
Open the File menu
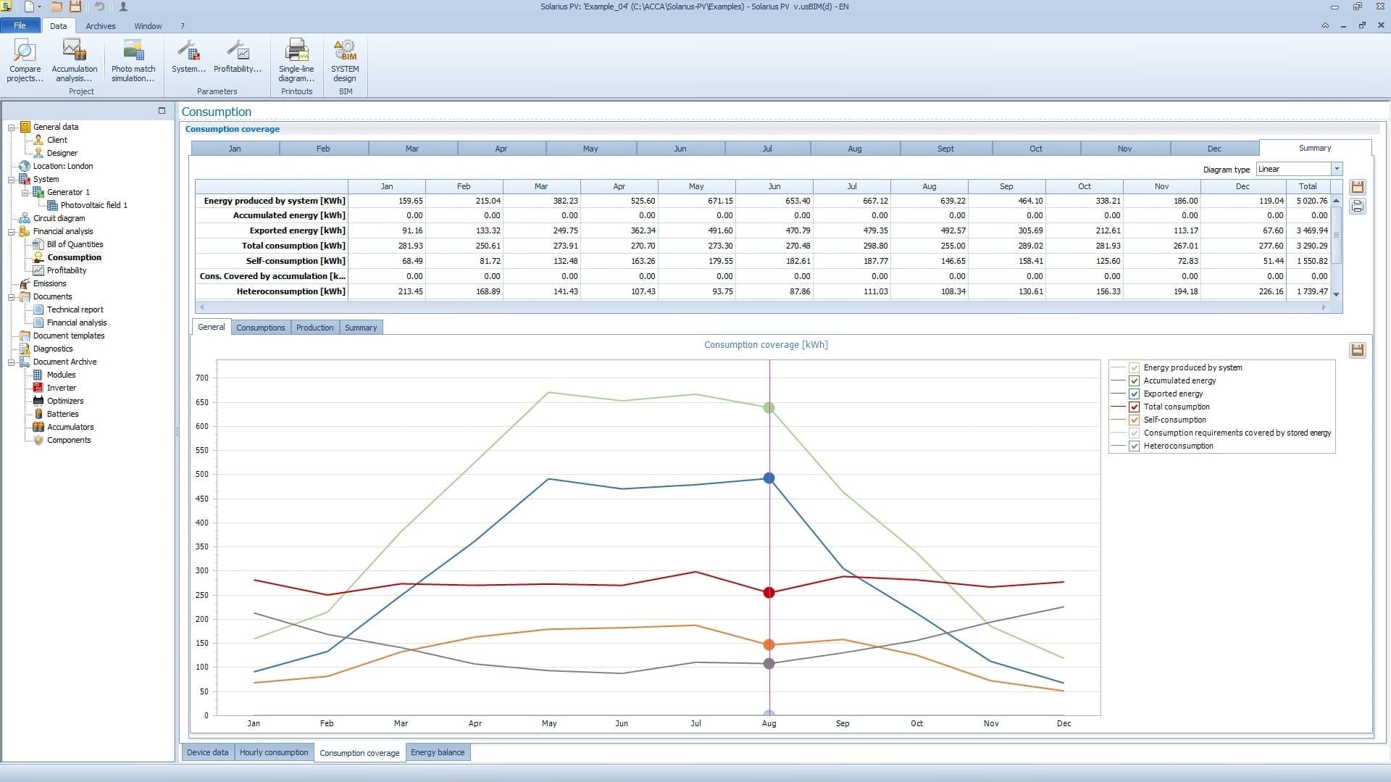click(20, 25)
